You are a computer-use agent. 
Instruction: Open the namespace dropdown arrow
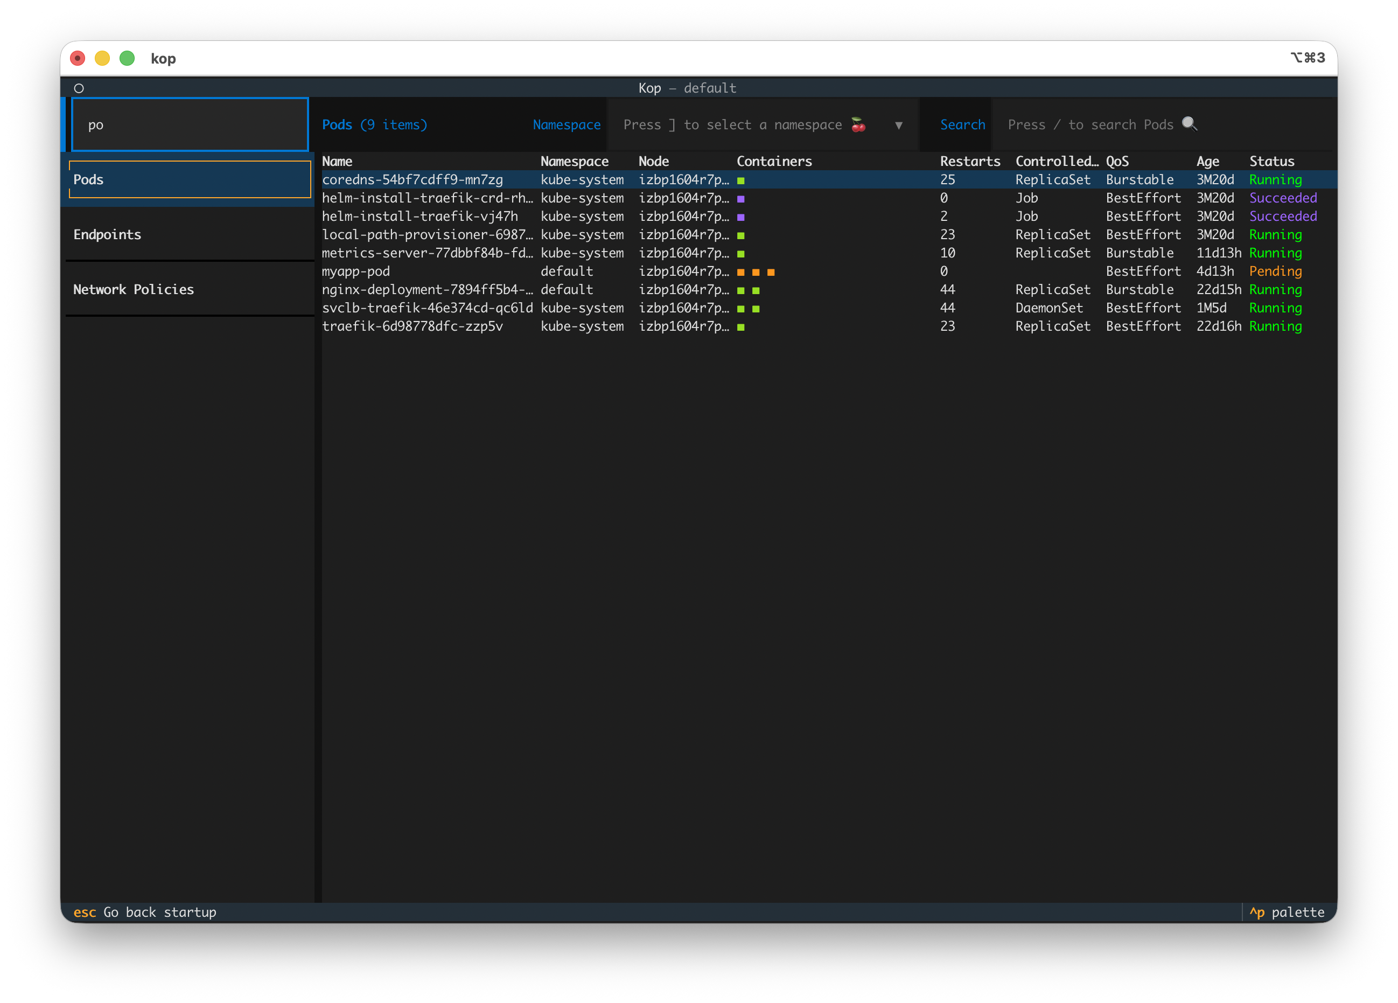coord(899,125)
